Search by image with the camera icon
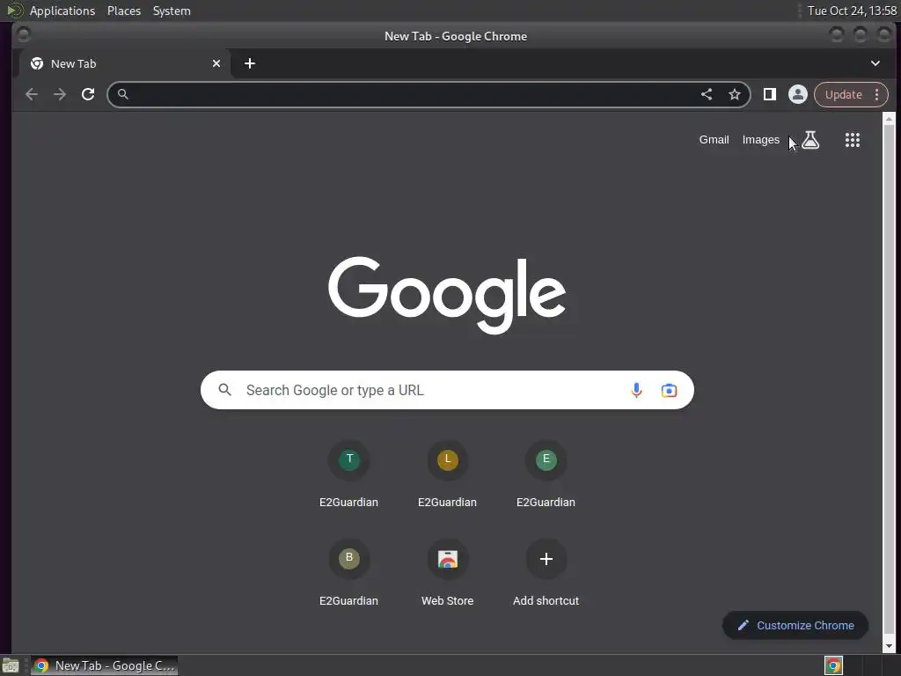901x676 pixels. (669, 390)
